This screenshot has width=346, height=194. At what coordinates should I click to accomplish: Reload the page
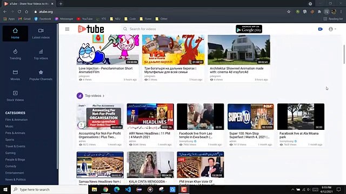pos(19,12)
